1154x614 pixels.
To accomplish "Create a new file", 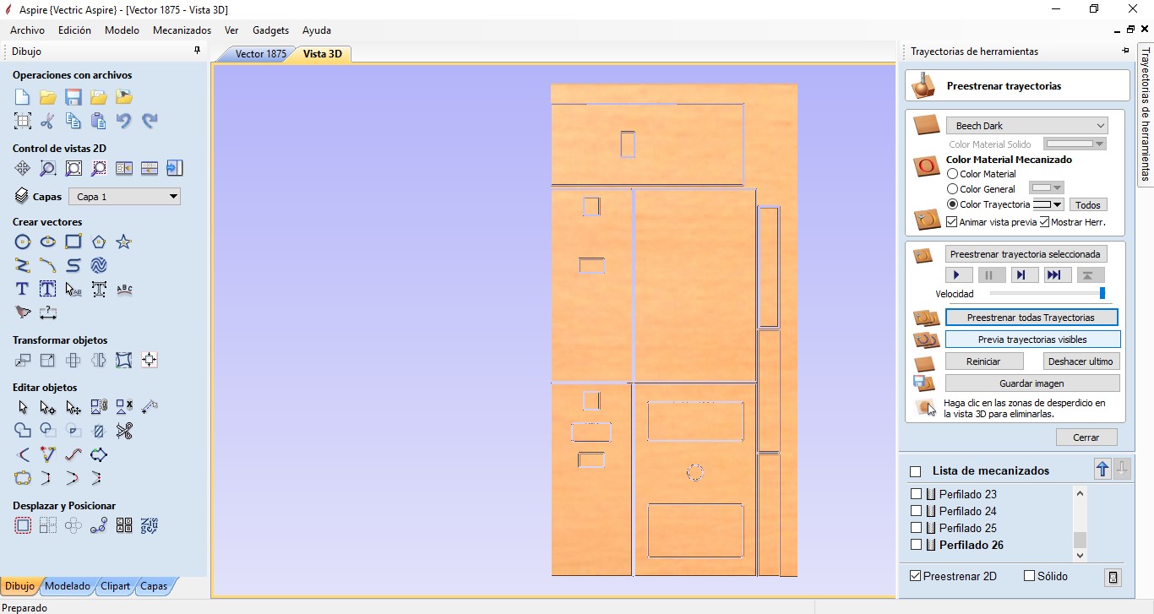I will [x=23, y=97].
